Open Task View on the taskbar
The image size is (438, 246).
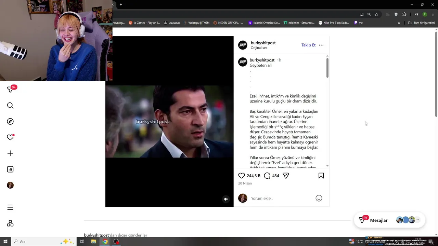pos(82,242)
